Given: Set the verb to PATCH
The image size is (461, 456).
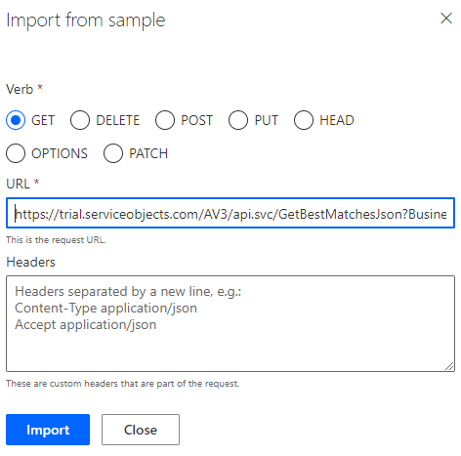Looking at the screenshot, I should 113,153.
